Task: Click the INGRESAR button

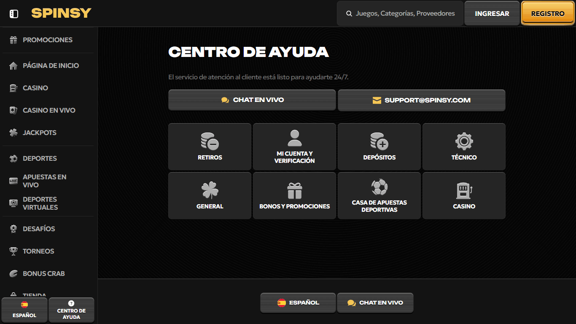Action: click(x=492, y=13)
